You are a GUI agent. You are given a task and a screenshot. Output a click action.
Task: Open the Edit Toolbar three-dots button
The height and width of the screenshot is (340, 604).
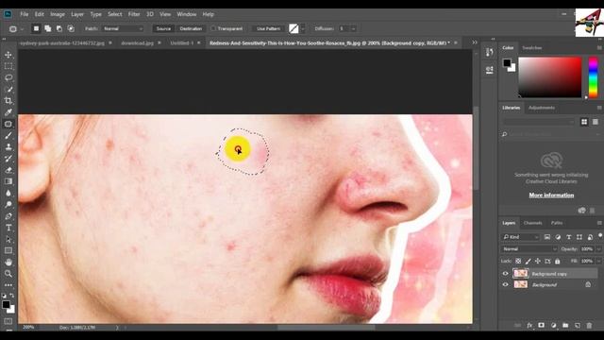click(x=8, y=285)
